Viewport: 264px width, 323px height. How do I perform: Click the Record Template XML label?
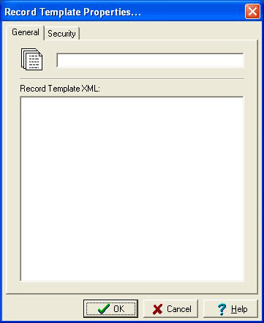[60, 89]
